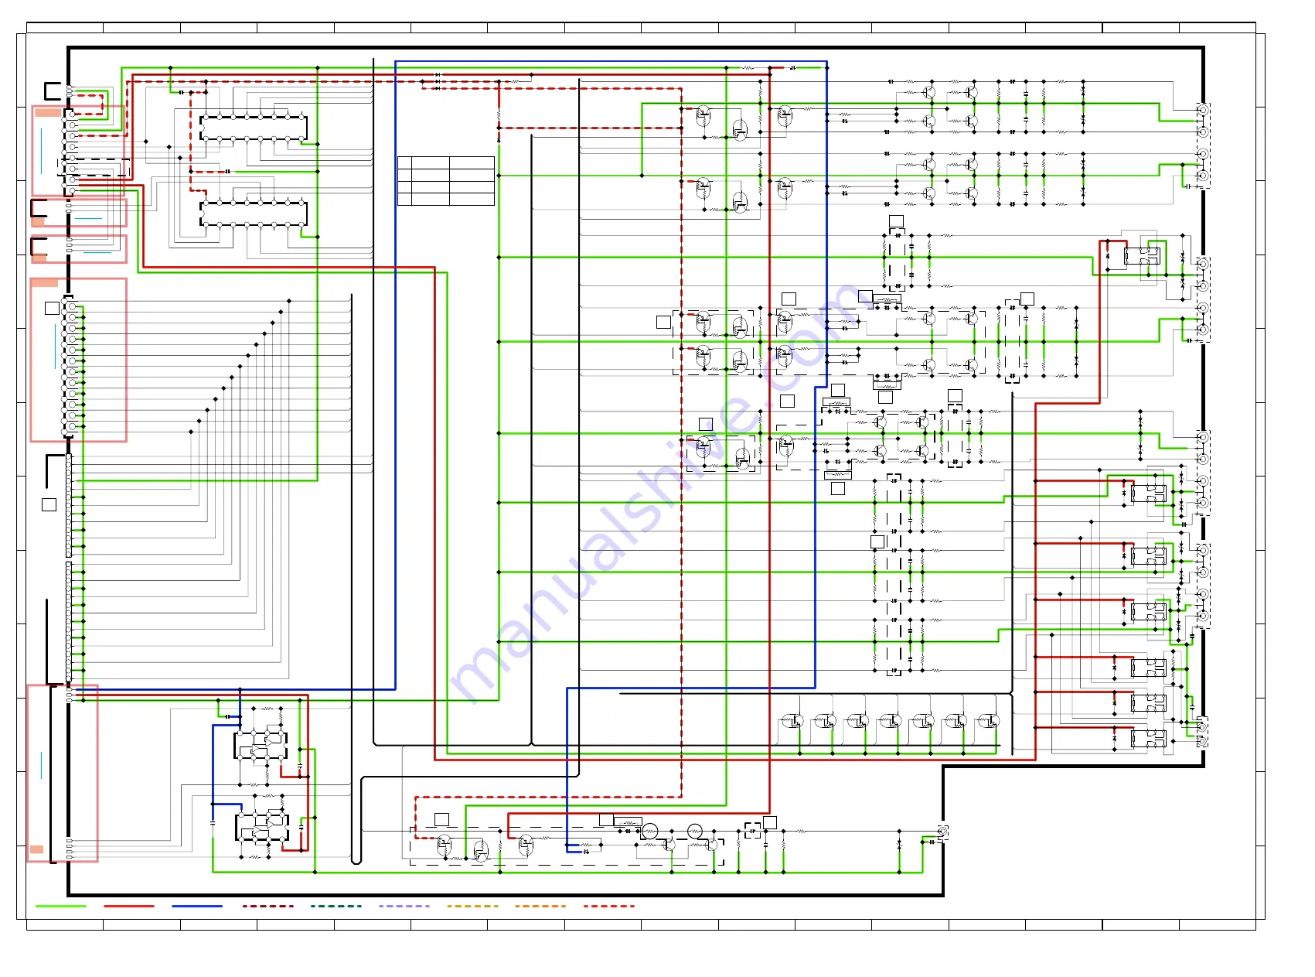Select the dark green dashed legend line
1315x977 pixels.
[x=336, y=906]
